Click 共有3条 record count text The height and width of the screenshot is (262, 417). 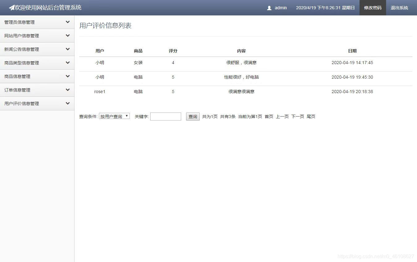pos(228,117)
